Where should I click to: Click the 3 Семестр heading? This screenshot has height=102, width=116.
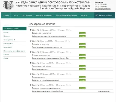(35, 52)
